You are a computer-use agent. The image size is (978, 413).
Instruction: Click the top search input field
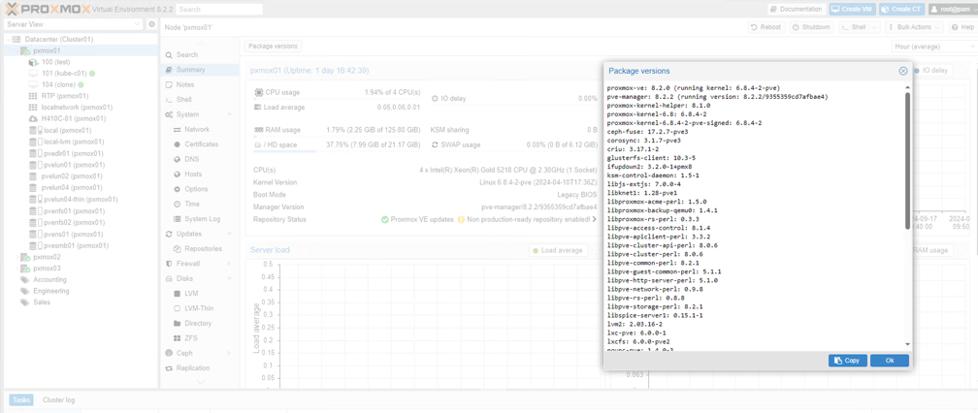pos(219,10)
